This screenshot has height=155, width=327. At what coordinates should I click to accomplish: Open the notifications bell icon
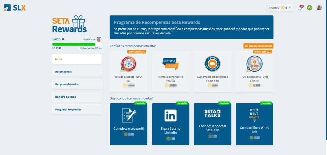click(300, 8)
